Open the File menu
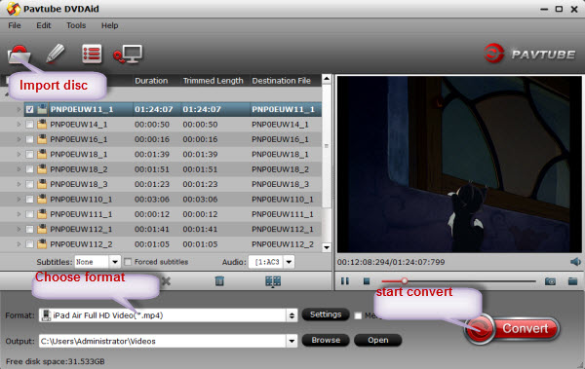 (15, 25)
